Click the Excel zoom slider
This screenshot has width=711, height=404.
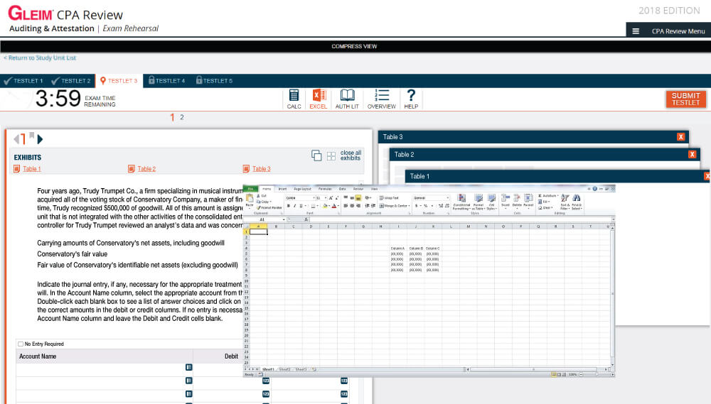pyautogui.click(x=596, y=375)
